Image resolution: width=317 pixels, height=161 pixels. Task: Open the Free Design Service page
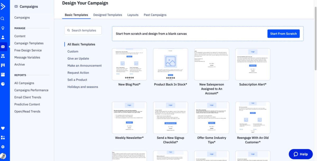coord(27,50)
